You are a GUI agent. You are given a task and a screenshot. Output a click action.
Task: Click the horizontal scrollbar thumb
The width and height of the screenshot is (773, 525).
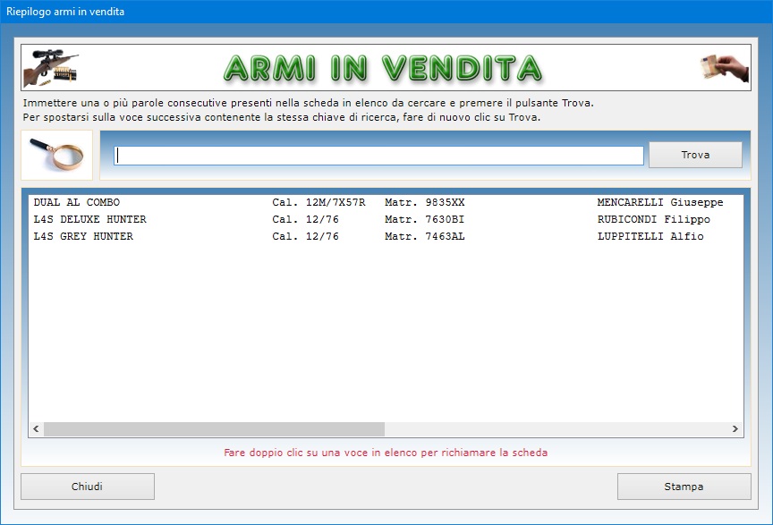214,429
